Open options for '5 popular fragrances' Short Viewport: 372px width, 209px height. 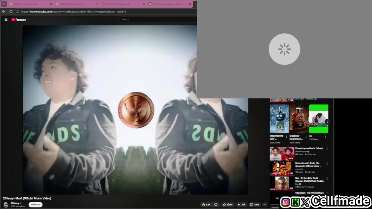click(306, 137)
